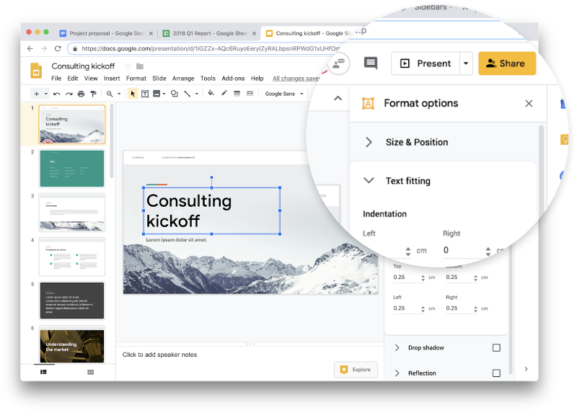Viewport: 577px width, 413px height.
Task: Switch to grid view icon
Action: pyautogui.click(x=91, y=372)
